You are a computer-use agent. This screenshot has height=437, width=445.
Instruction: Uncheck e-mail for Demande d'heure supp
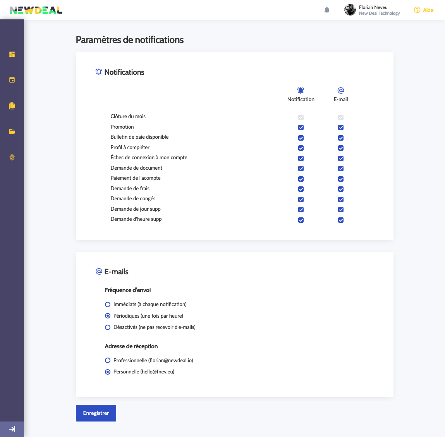(341, 220)
